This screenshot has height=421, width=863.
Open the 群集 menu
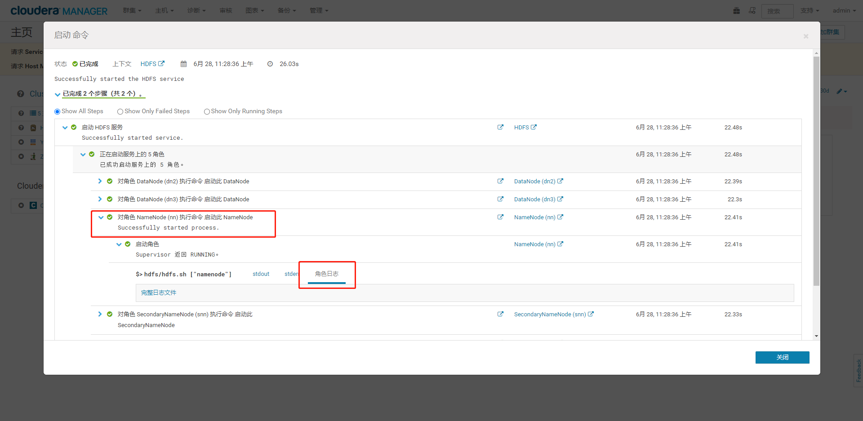click(132, 10)
